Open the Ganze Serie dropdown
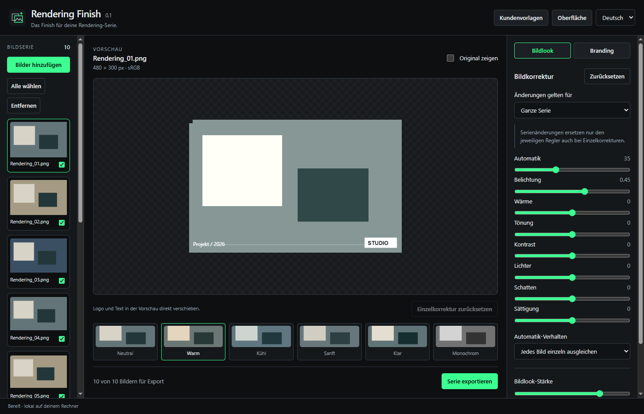The height and width of the screenshot is (414, 644). (572, 110)
